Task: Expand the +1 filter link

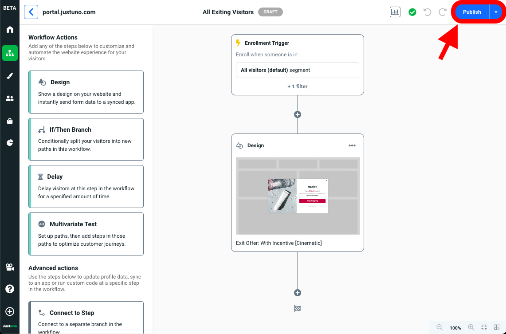Action: point(298,86)
